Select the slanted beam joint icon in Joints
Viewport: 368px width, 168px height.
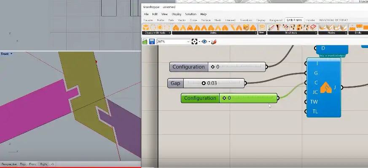point(232,27)
